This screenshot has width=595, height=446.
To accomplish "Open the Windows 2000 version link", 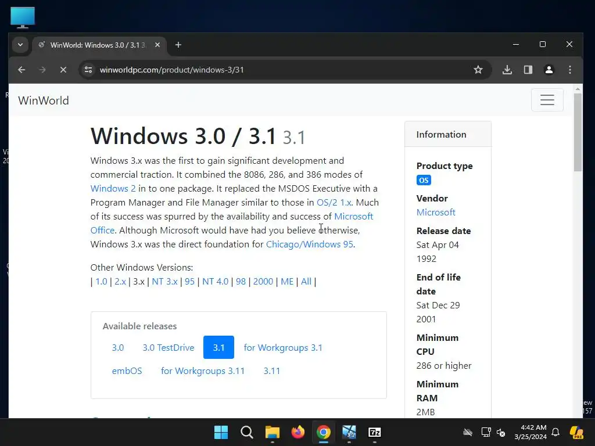I will 263,282.
